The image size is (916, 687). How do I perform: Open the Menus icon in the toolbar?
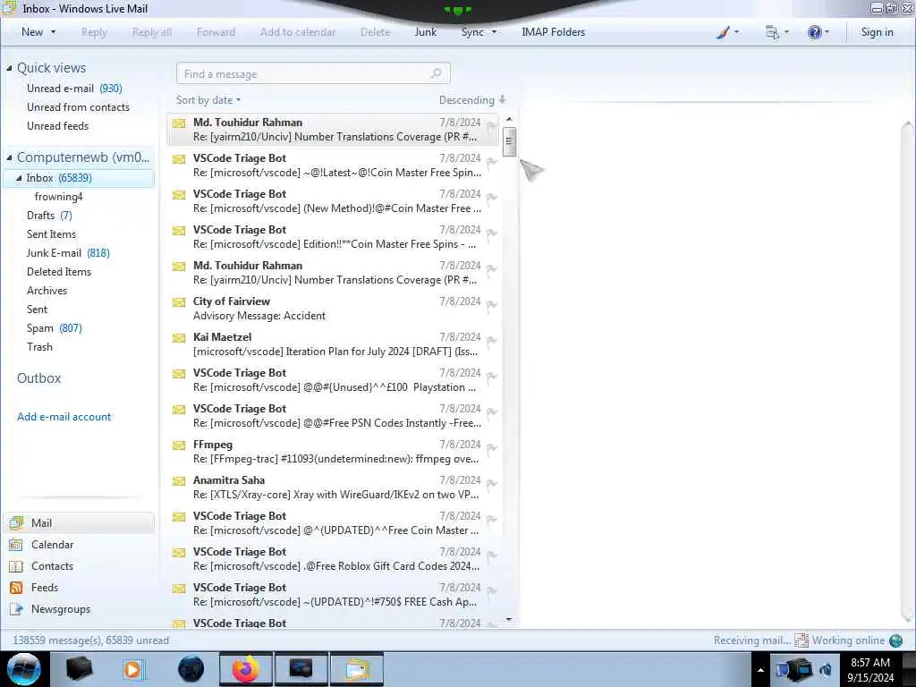[x=772, y=33]
